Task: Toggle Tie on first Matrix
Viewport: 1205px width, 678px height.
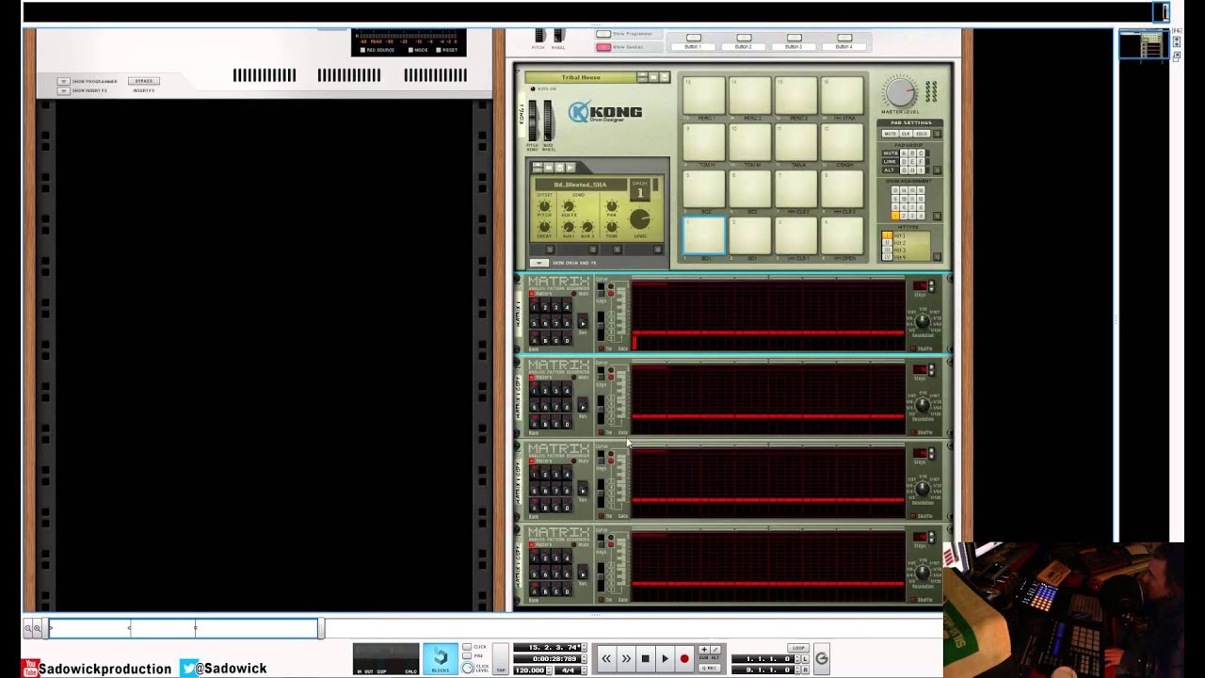Action: (x=602, y=348)
